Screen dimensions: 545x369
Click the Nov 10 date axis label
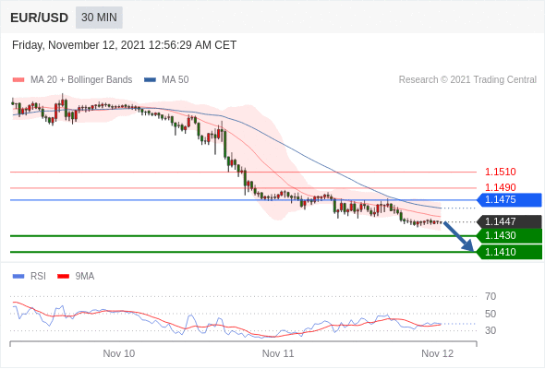119,353
